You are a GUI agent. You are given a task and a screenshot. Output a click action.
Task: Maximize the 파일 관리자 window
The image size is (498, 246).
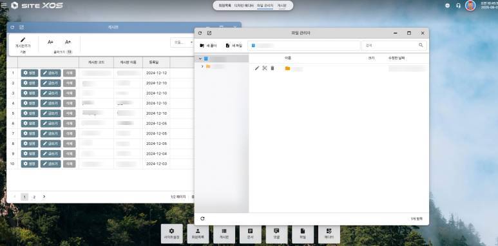click(409, 33)
